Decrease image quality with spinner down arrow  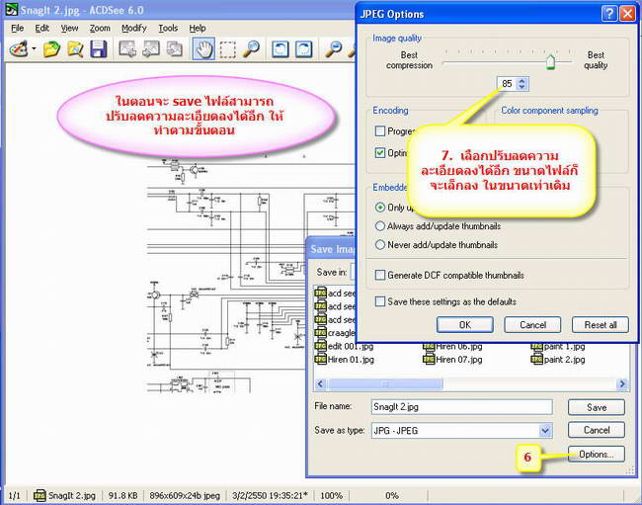522,87
